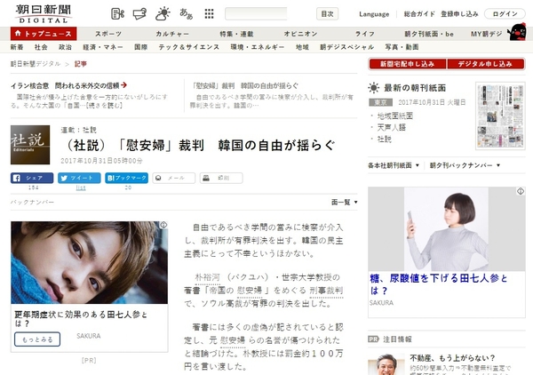Click the ad info icon on the right ad
The width and height of the screenshot is (533, 375).
[521, 191]
